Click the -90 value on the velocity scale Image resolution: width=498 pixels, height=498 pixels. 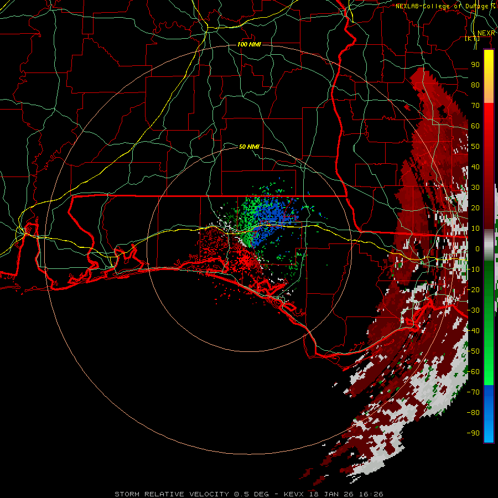[x=473, y=433]
